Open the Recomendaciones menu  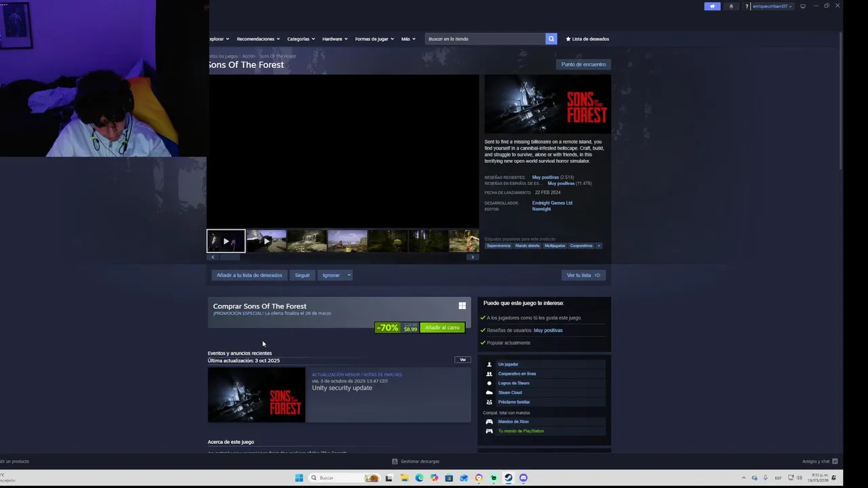[x=258, y=39]
